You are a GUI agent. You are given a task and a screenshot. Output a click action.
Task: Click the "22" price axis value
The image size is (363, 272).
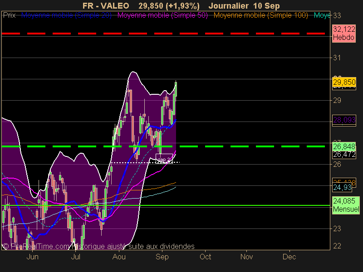[337, 246]
